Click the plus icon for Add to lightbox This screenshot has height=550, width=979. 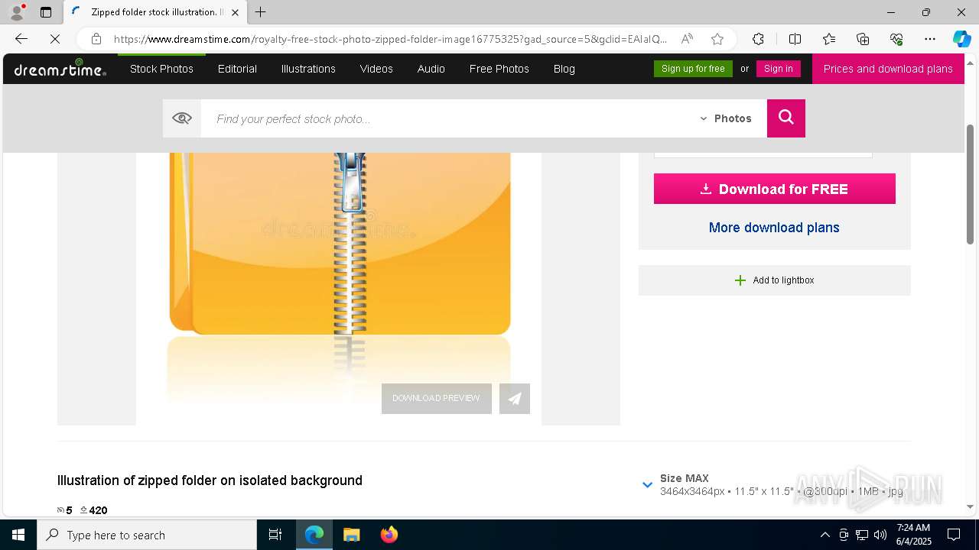coord(740,280)
